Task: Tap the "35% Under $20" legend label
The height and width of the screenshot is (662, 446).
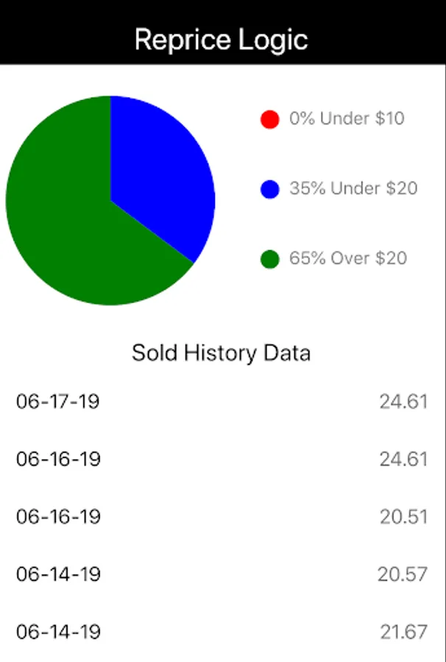Action: (x=353, y=188)
